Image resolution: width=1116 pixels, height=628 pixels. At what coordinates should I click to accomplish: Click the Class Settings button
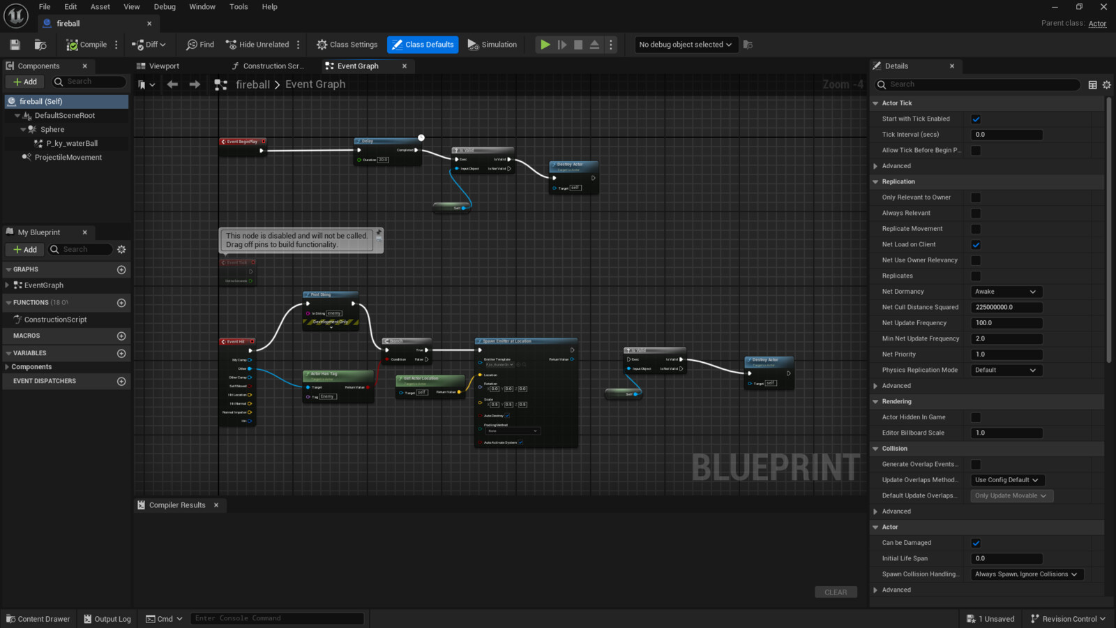[347, 45]
